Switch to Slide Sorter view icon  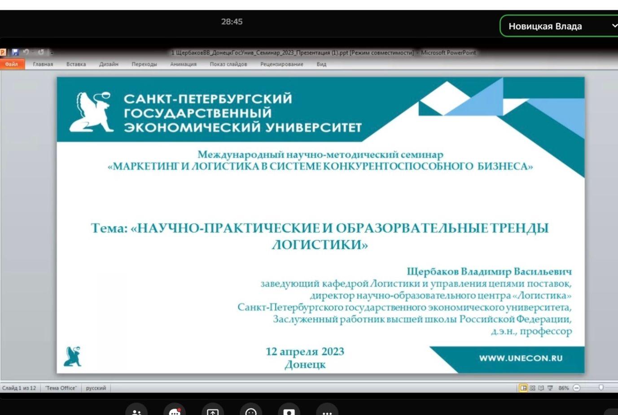point(532,388)
